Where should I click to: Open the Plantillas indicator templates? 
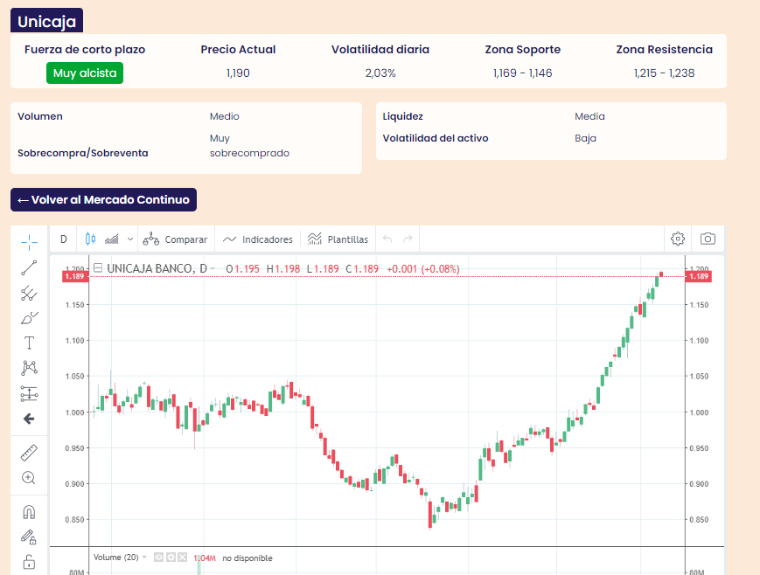click(338, 239)
